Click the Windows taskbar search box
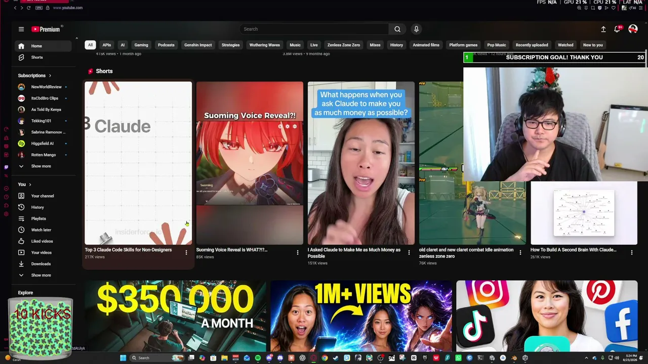Viewport: 648px width, 364px height. [156, 358]
